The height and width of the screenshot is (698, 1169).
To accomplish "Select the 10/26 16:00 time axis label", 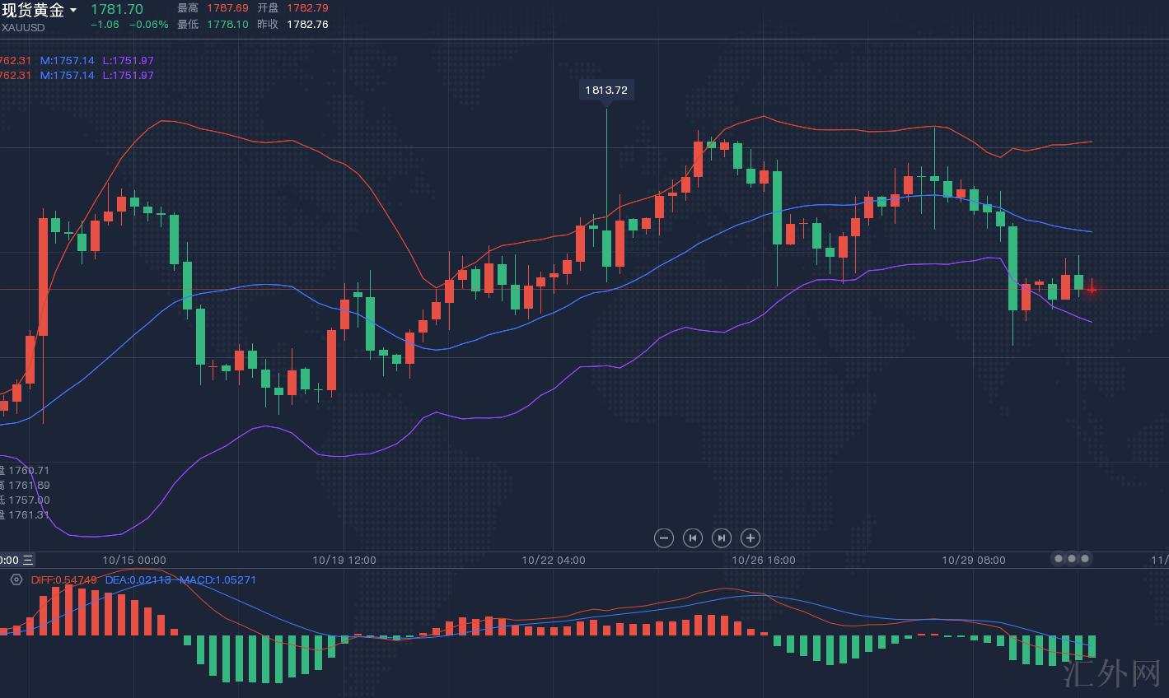I will click(x=764, y=560).
